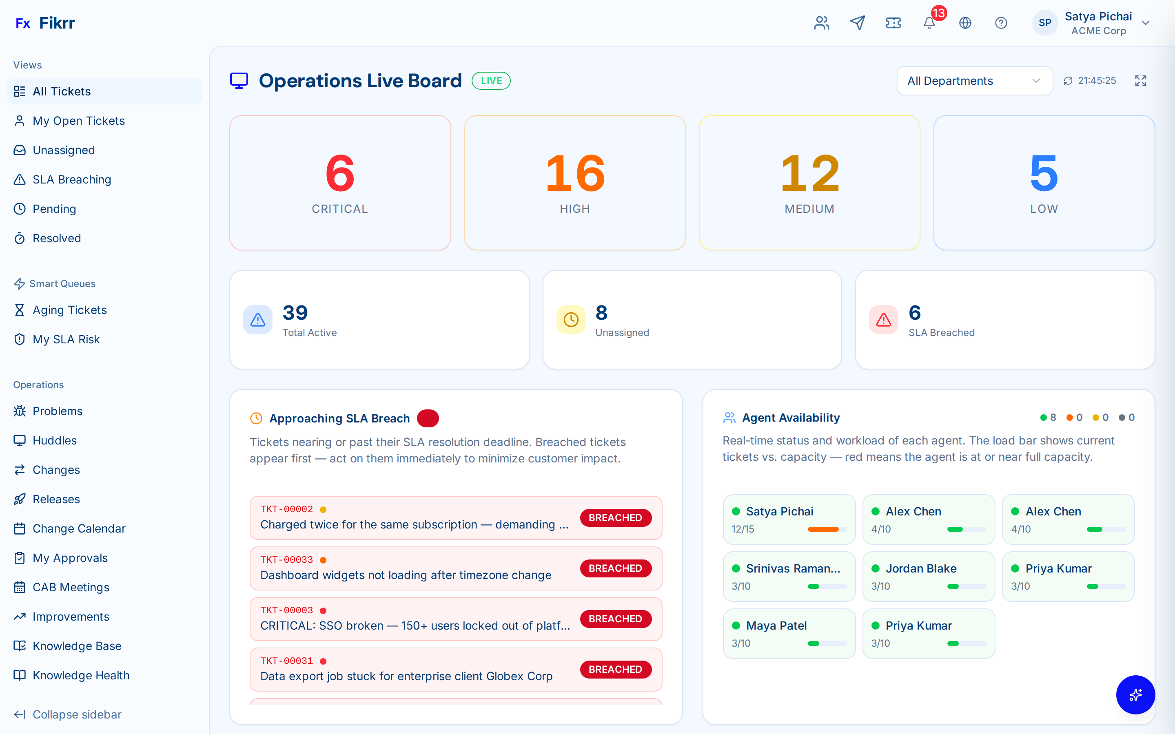Switch to the My Open Tickets view
The height and width of the screenshot is (734, 1175).
coord(78,120)
